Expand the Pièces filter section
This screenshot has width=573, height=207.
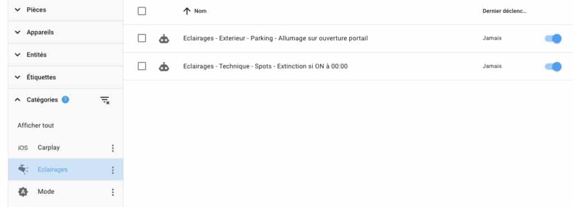(x=66, y=10)
